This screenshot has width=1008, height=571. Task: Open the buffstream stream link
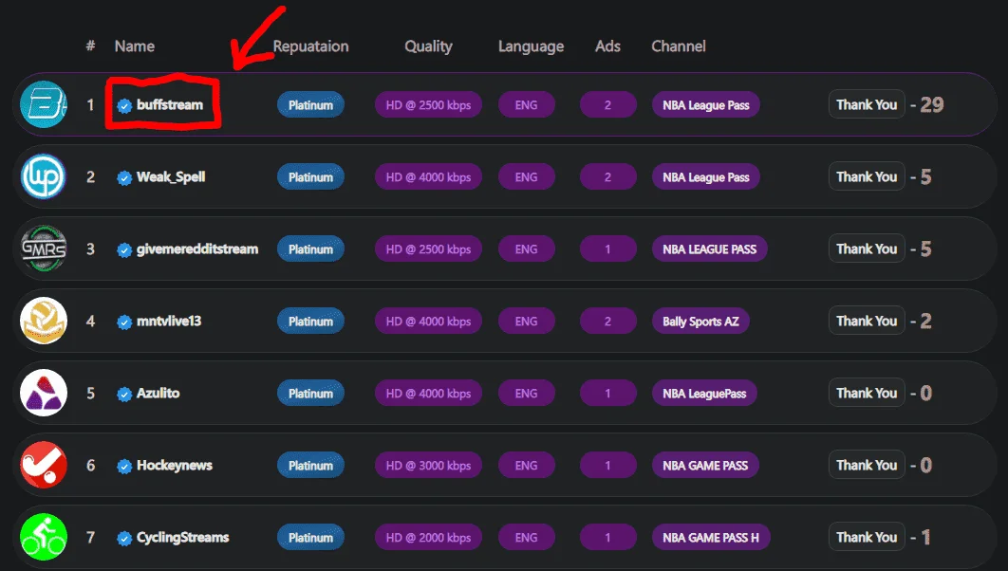tap(170, 104)
